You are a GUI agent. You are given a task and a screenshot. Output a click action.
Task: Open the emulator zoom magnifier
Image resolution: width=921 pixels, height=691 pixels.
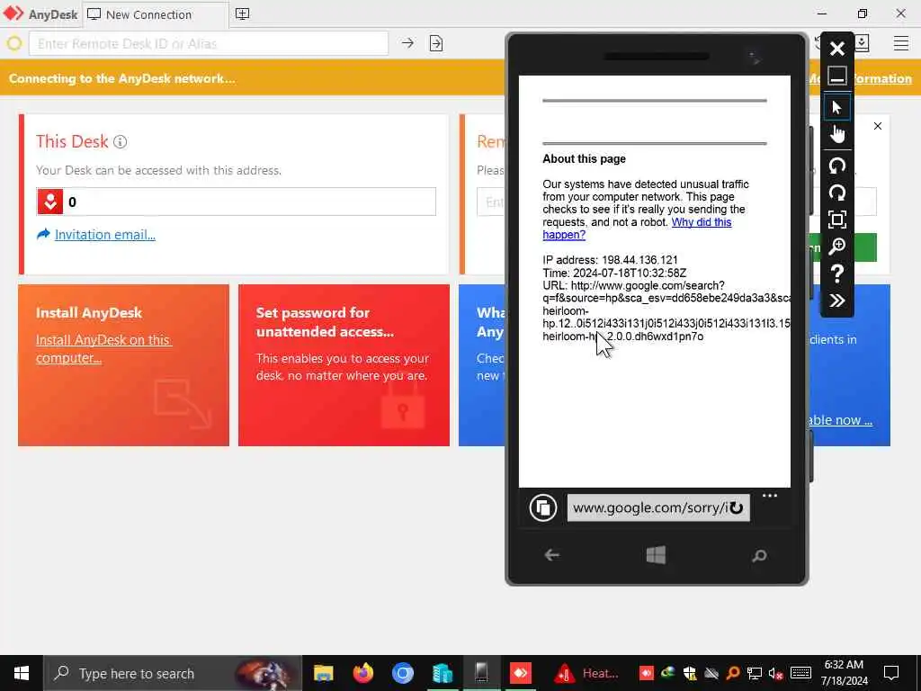click(x=837, y=247)
